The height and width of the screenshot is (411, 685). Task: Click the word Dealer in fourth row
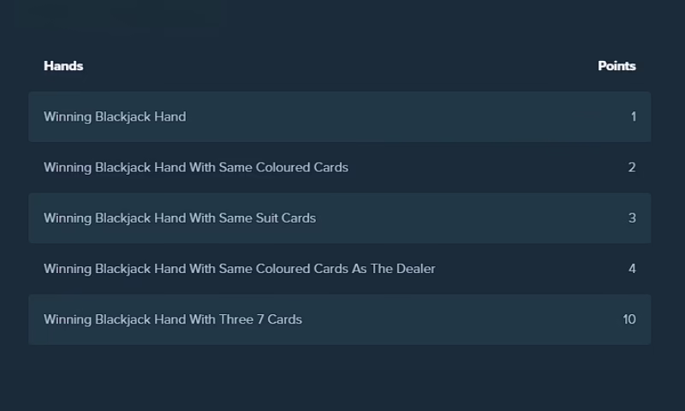[415, 269]
